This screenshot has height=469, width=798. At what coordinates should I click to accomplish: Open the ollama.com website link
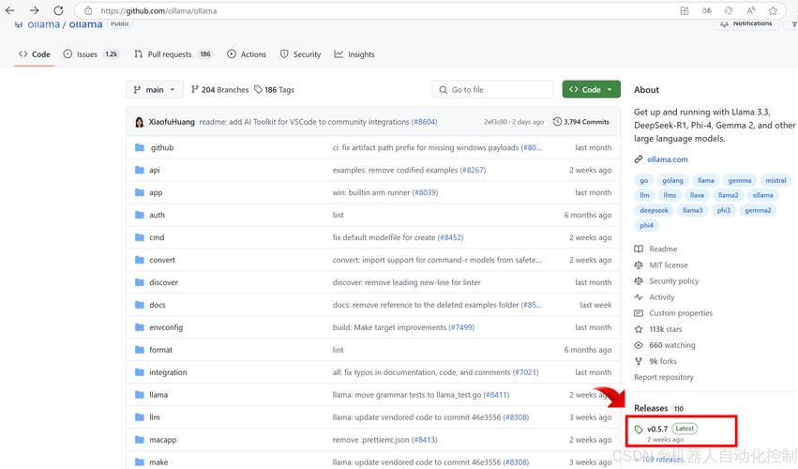point(668,159)
